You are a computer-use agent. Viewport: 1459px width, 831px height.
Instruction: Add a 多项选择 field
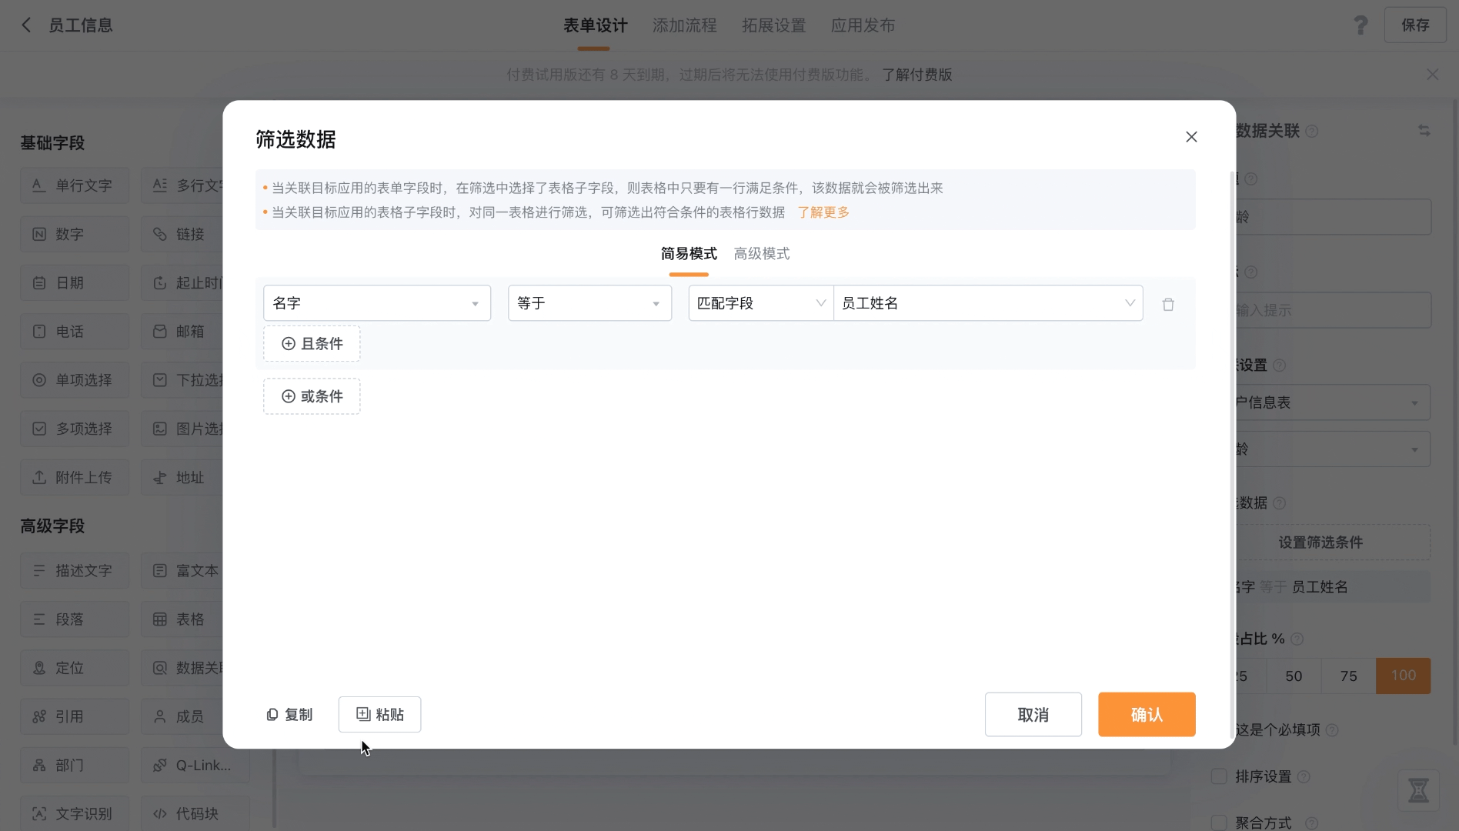(75, 429)
